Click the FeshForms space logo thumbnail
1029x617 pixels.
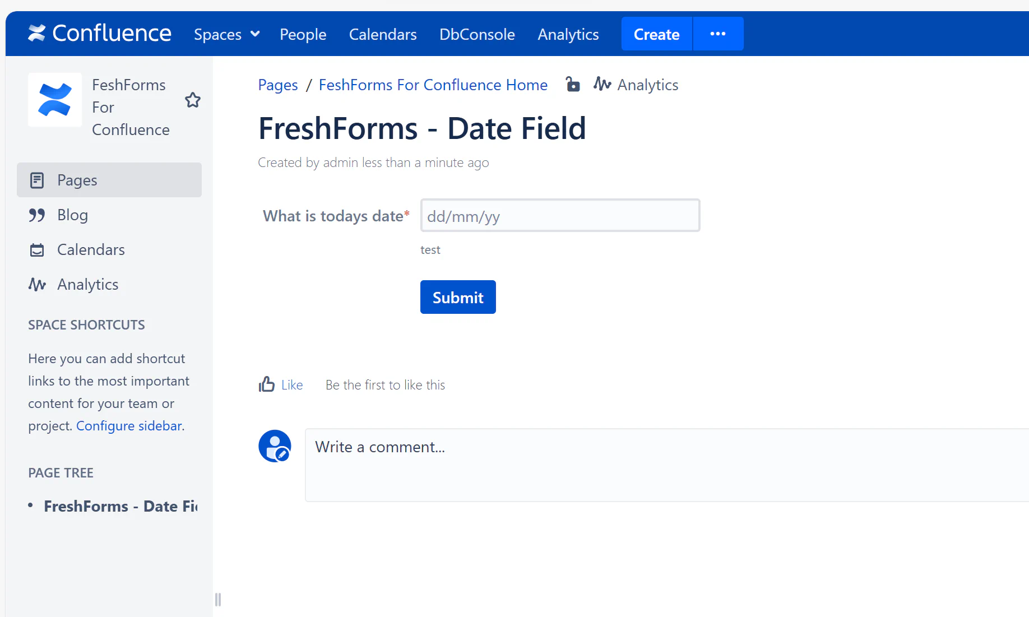(x=55, y=100)
